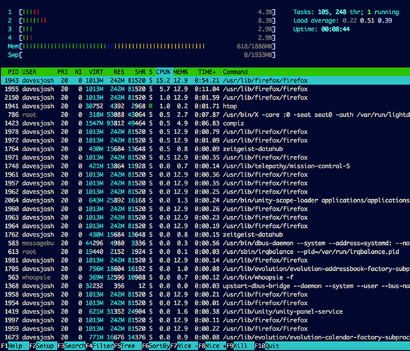Select unity-scope-loader row PID 2064

(x=206, y=200)
